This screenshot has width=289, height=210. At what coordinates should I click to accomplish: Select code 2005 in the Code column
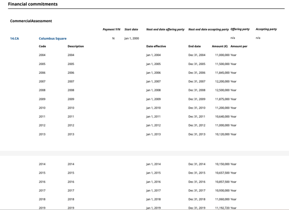(42, 64)
